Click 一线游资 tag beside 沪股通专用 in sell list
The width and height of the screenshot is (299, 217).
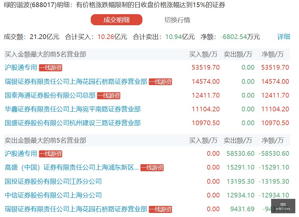tap(50, 154)
